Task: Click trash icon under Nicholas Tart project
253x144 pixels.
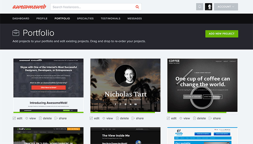Action: [x=117, y=118]
